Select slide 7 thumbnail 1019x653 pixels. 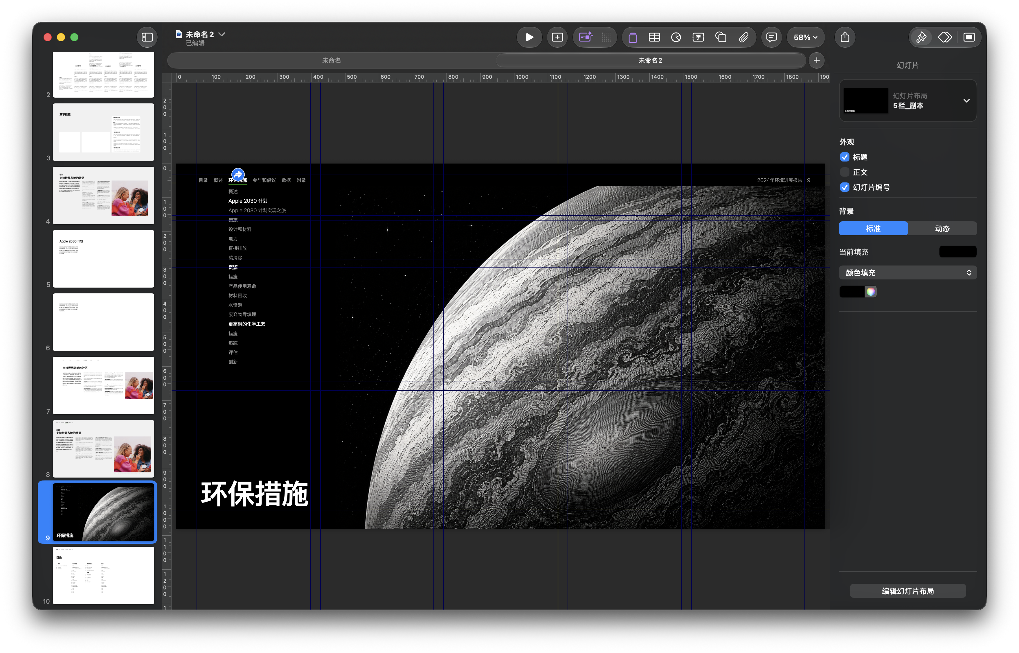(103, 385)
